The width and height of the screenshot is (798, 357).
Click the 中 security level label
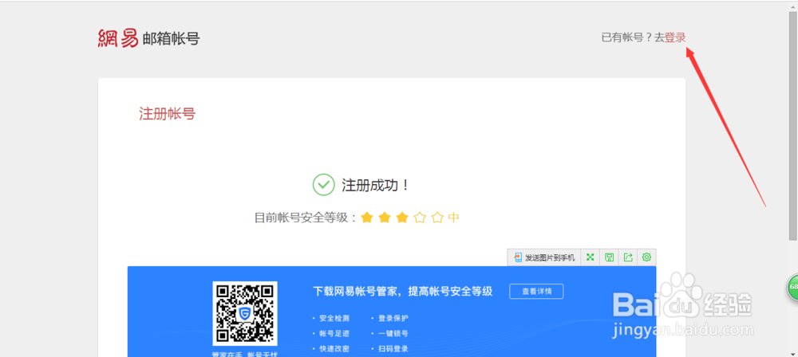point(454,218)
